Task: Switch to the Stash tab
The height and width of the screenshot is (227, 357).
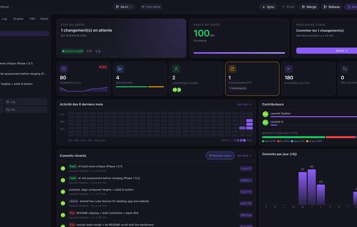Action: 44,18
